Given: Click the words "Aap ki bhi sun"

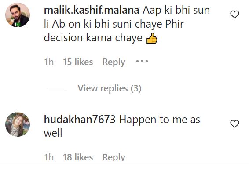Looking at the screenshot, I should (x=176, y=10).
